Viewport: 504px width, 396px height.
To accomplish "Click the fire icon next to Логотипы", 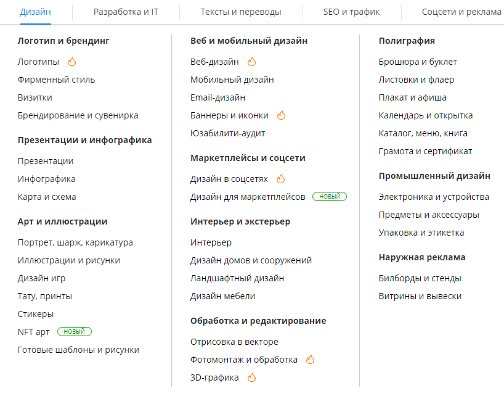I will click(71, 62).
